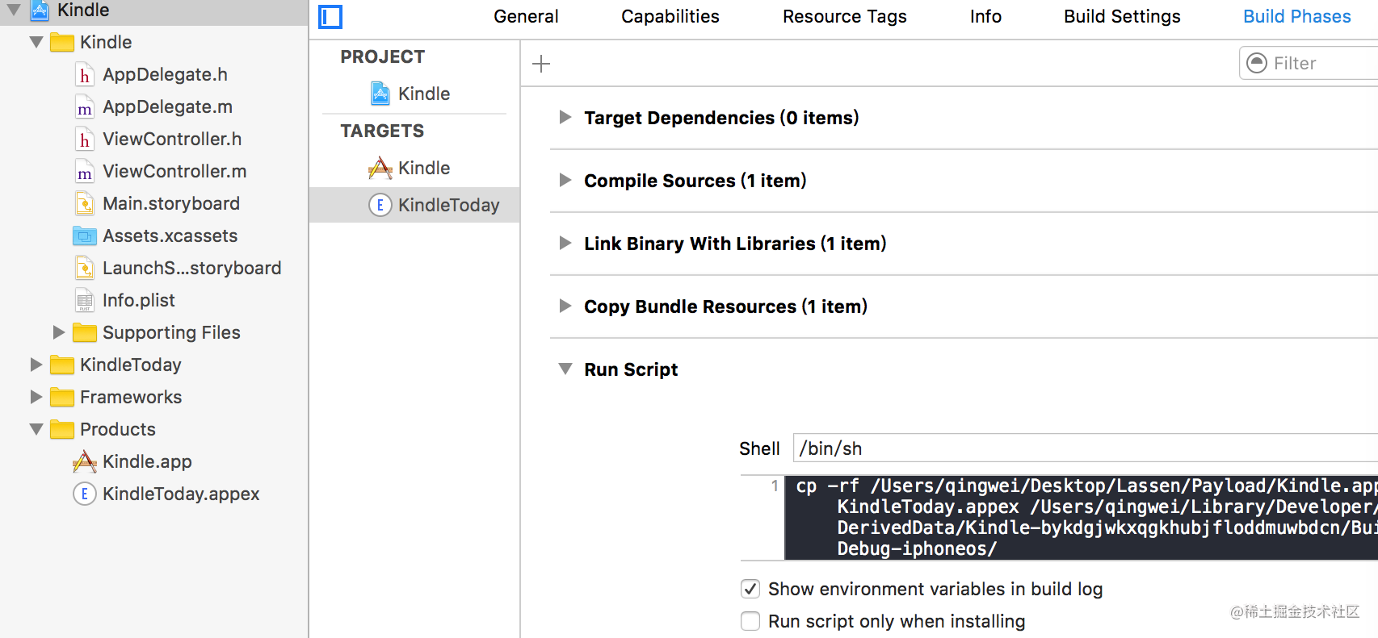Click the Supporting Files folder icon

click(85, 332)
